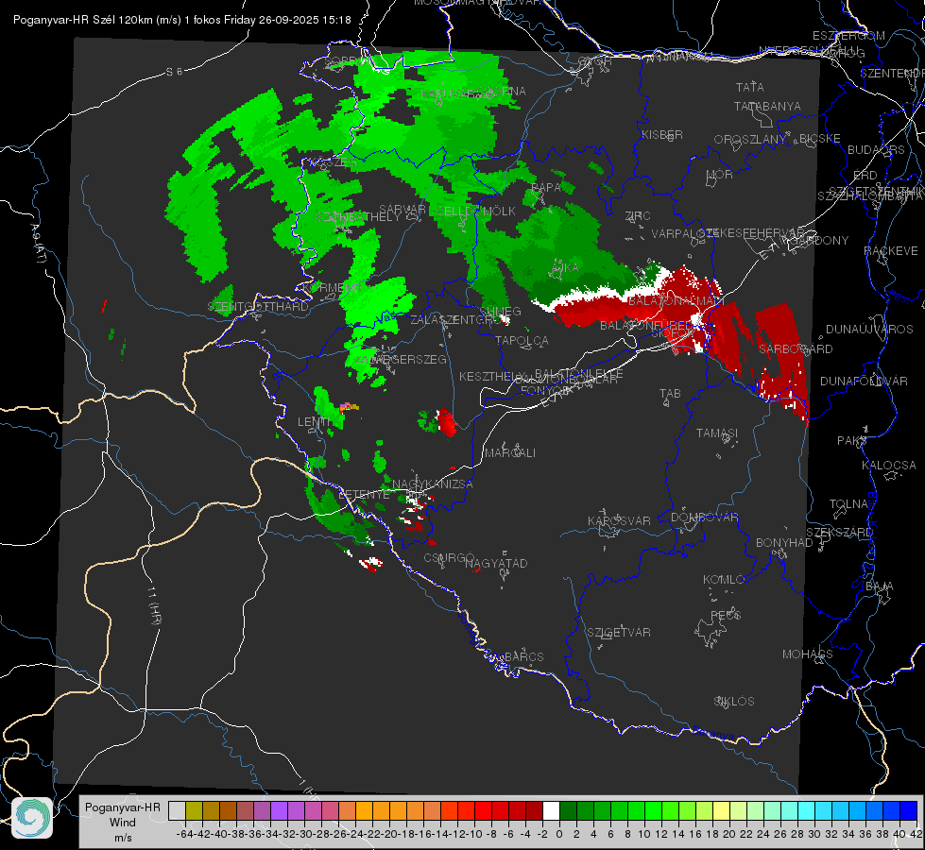
Task: Click the BICSKE town label
Action: pos(820,139)
